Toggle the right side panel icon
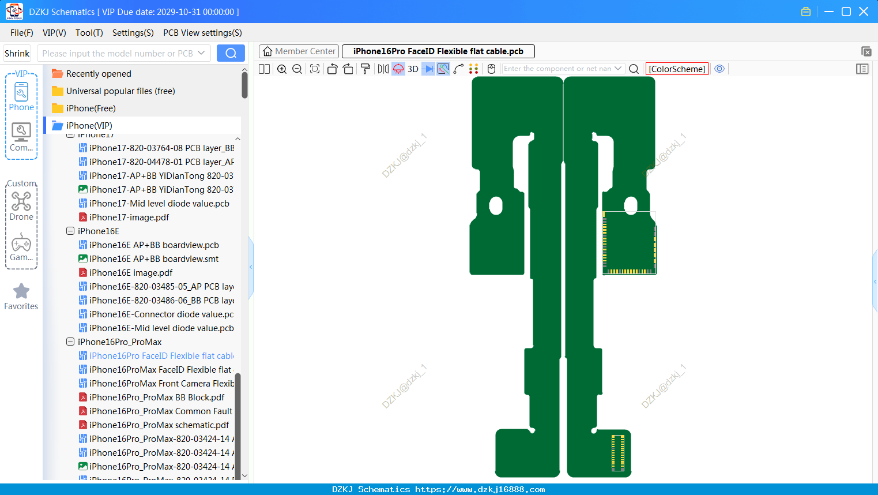This screenshot has width=878, height=495. [862, 69]
